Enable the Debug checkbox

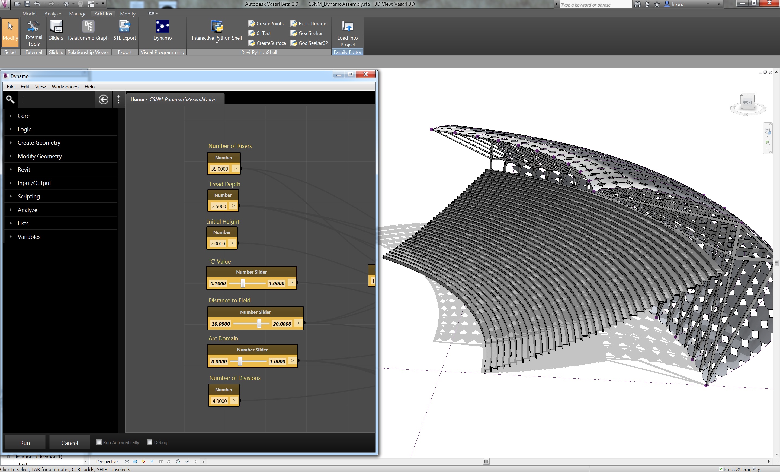tap(149, 442)
